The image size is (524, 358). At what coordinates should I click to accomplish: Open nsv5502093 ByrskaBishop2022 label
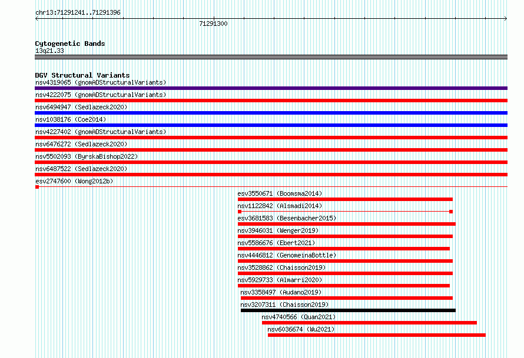tap(87, 156)
